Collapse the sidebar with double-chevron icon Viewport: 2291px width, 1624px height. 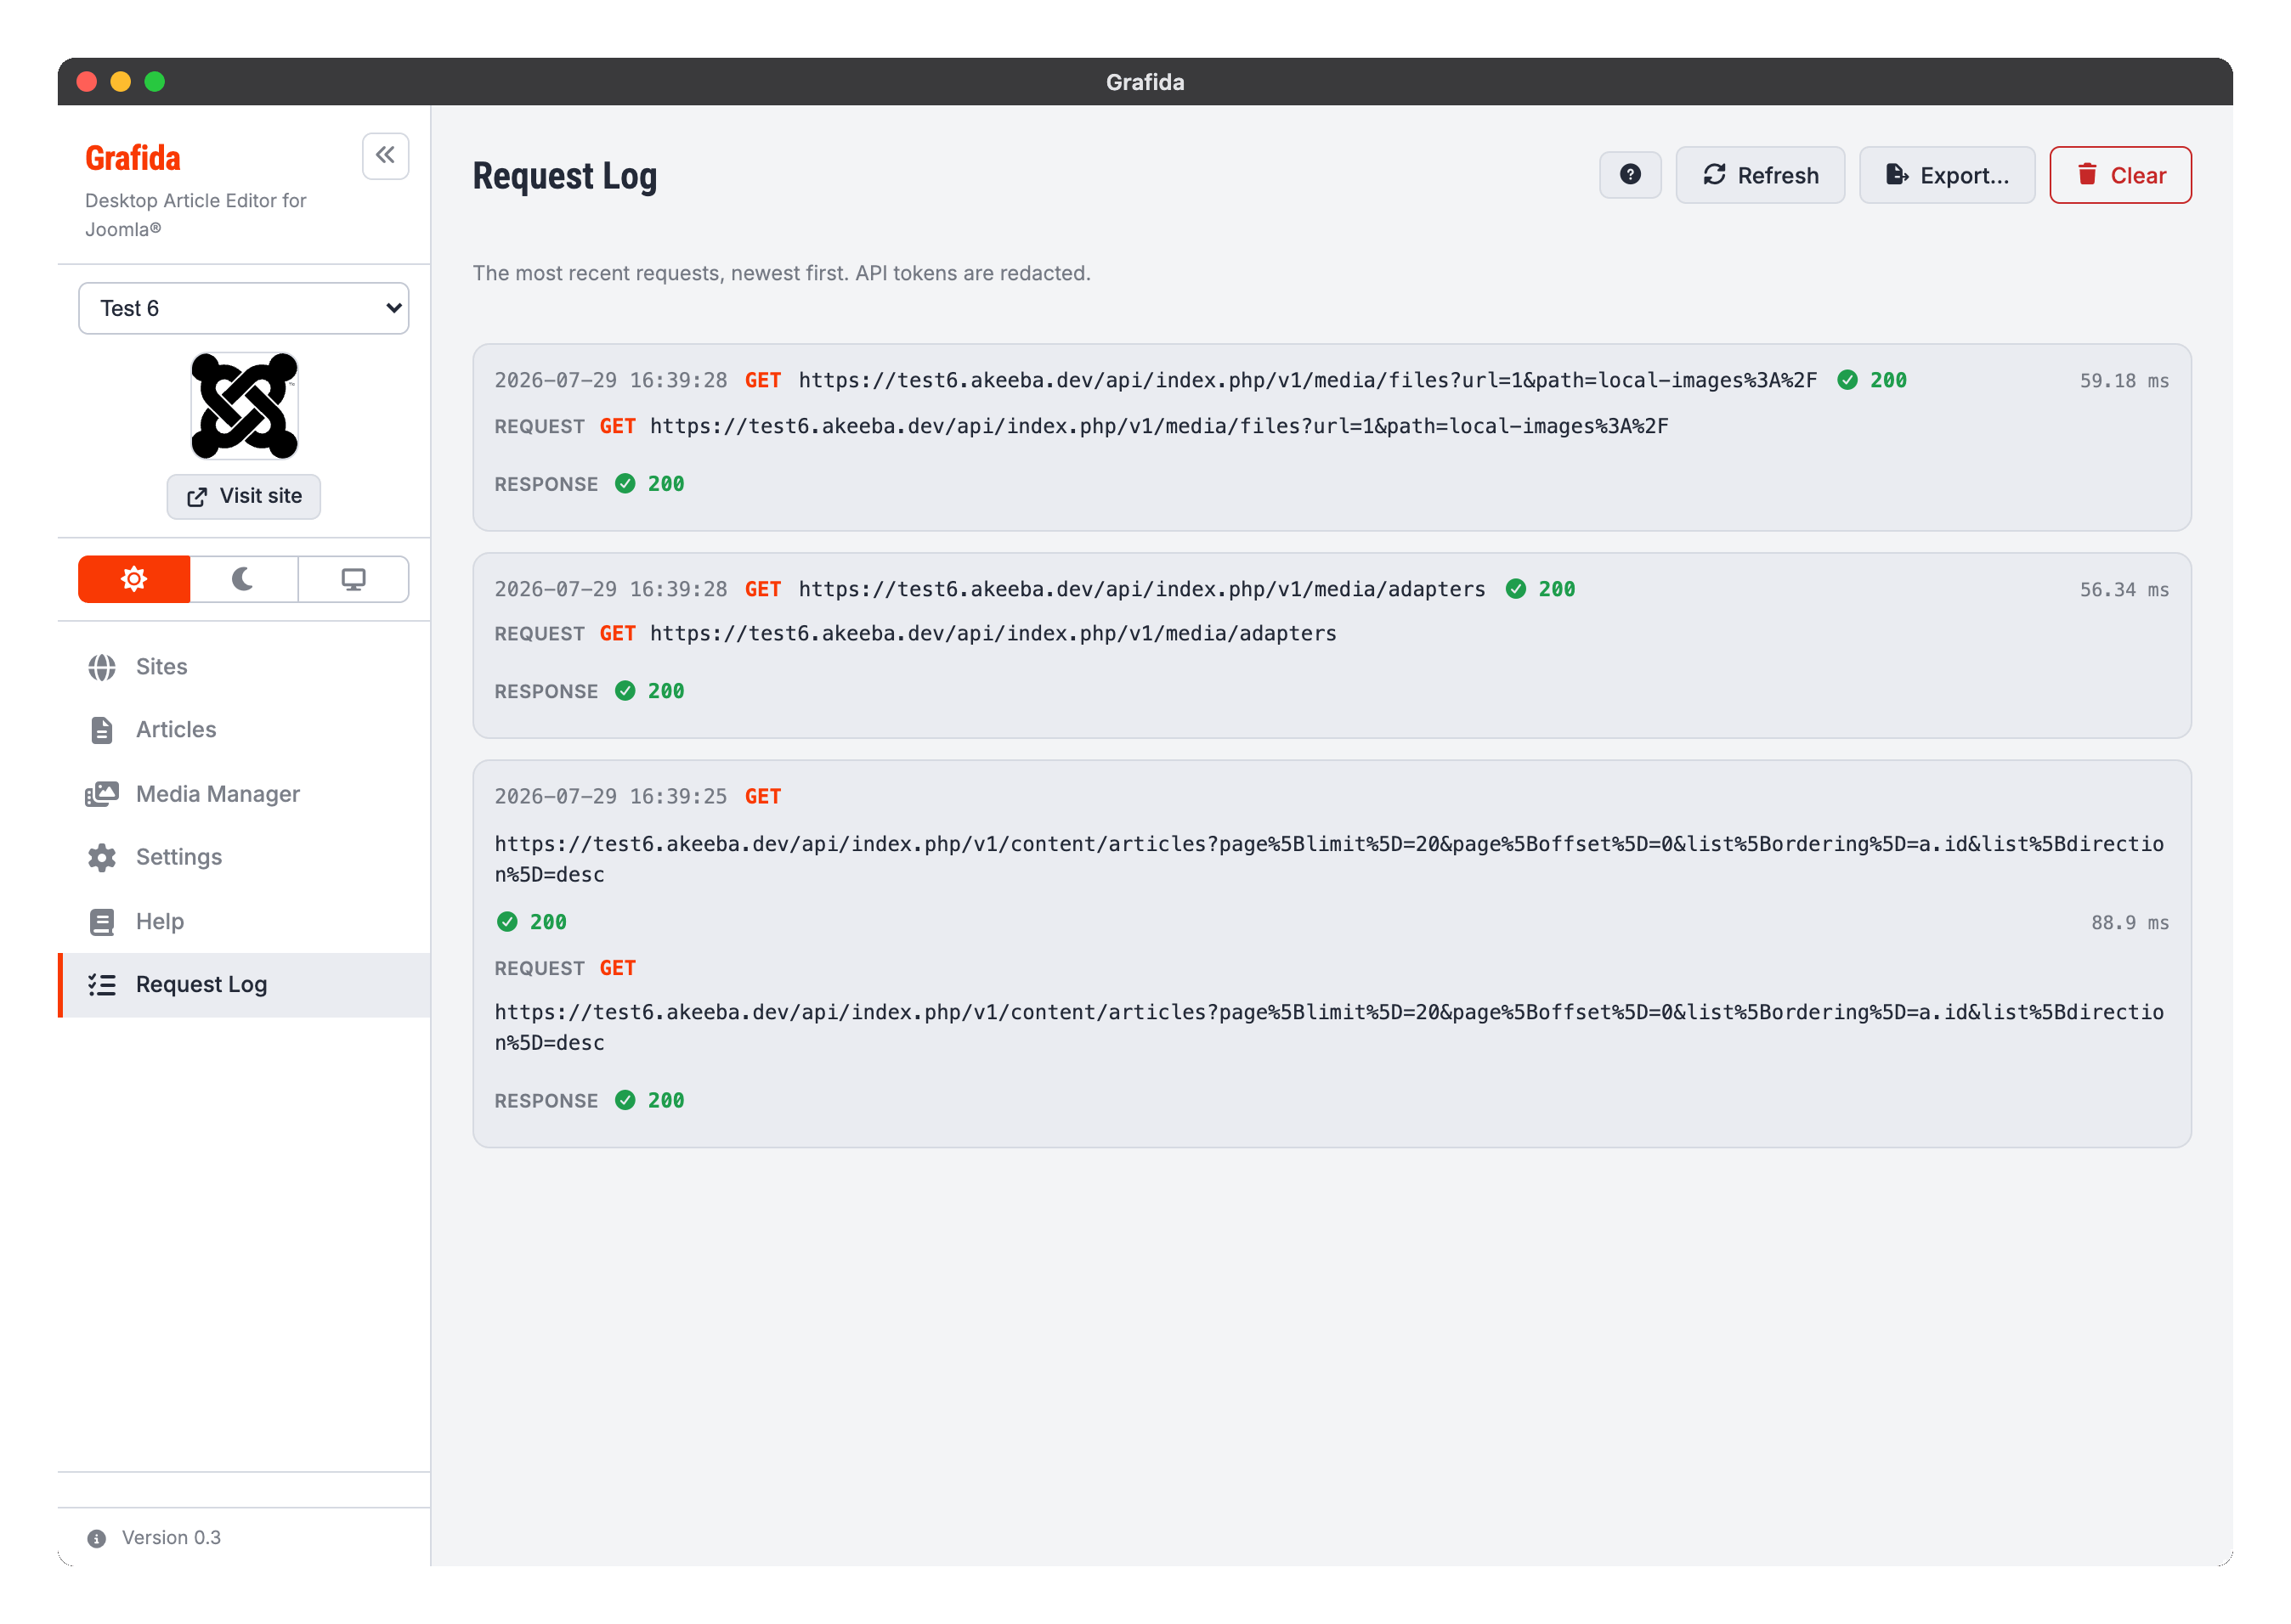[385, 156]
